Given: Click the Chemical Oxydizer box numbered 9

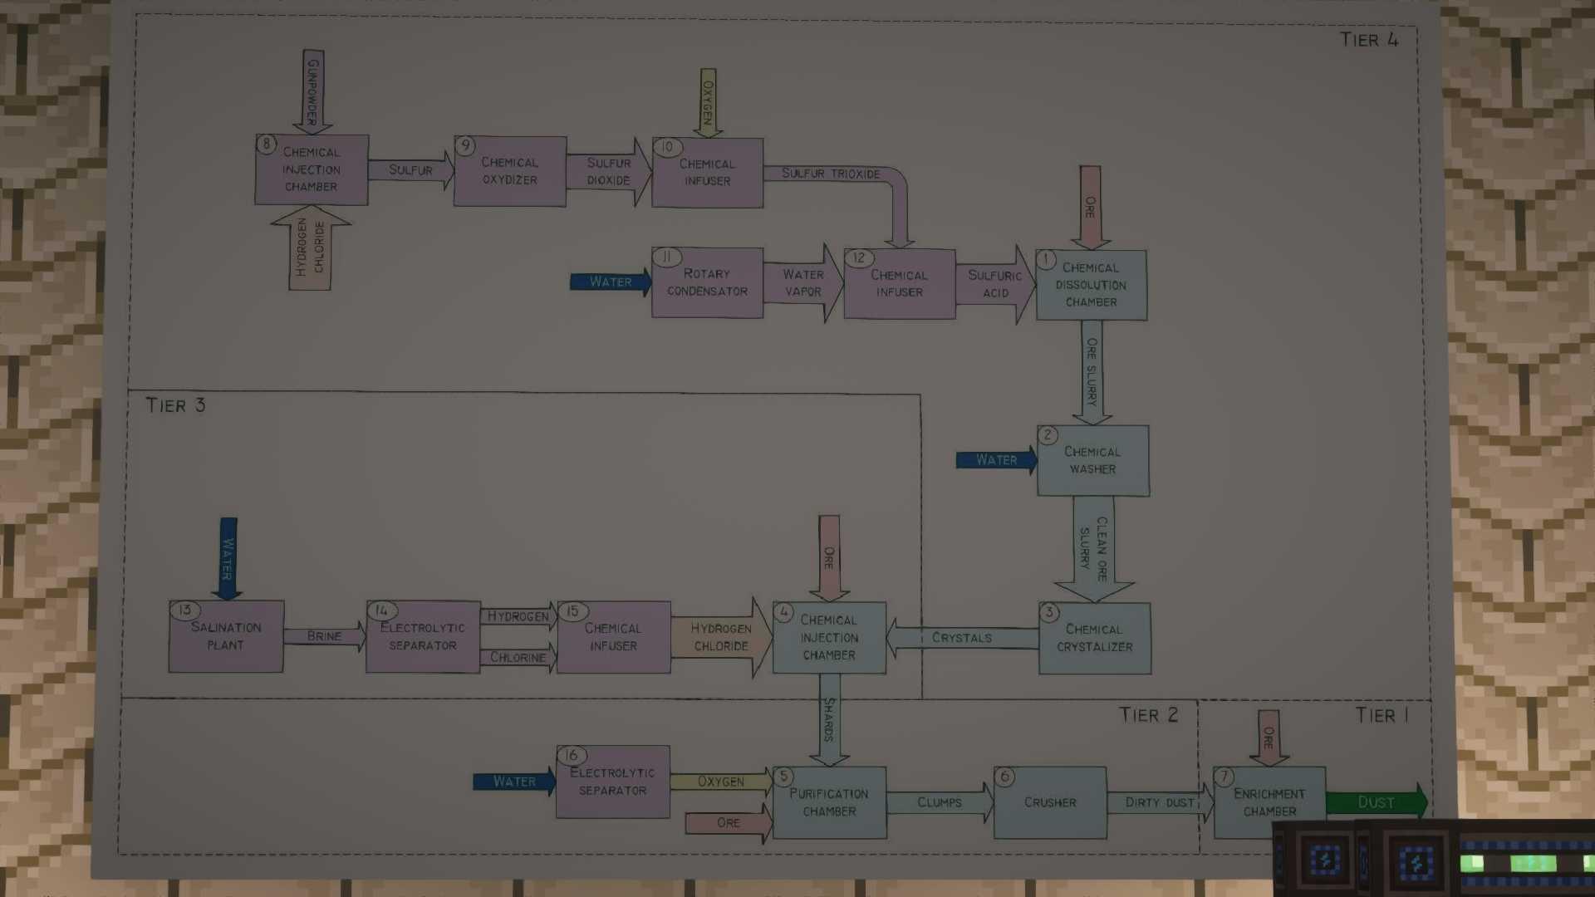Looking at the screenshot, I should (509, 171).
